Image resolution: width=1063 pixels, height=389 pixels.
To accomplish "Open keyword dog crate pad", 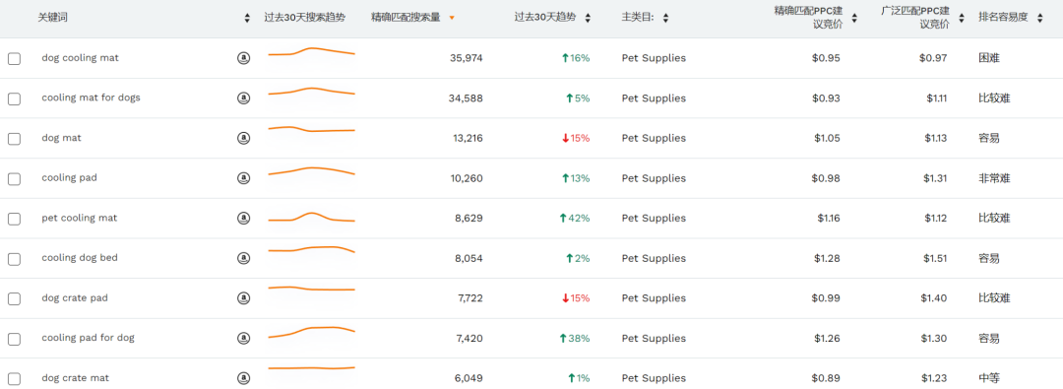I will pyautogui.click(x=75, y=298).
